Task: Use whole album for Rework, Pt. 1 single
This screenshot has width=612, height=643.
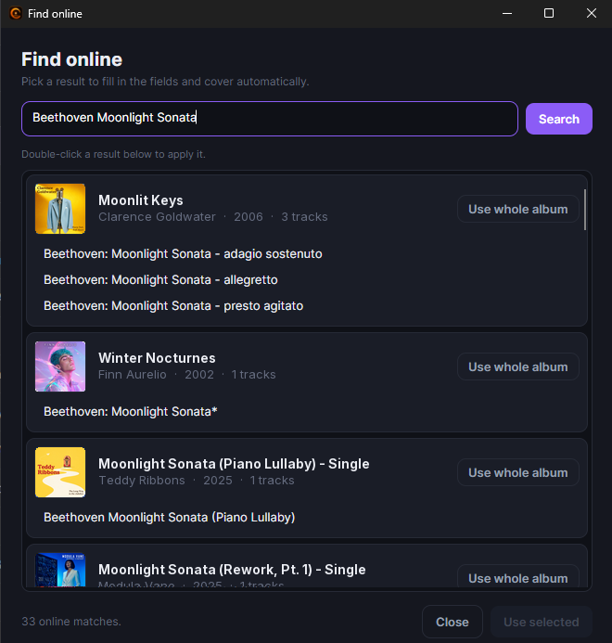Action: point(518,576)
